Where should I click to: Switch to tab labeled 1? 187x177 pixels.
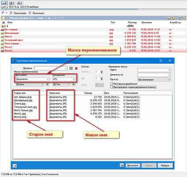pyautogui.click(x=4, y=13)
